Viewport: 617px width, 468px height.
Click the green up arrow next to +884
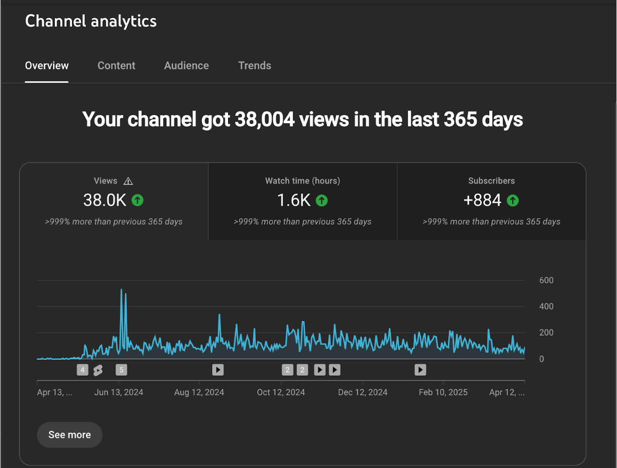(513, 200)
